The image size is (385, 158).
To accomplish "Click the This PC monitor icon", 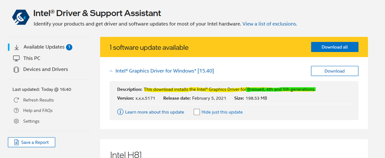I will click(x=16, y=59).
